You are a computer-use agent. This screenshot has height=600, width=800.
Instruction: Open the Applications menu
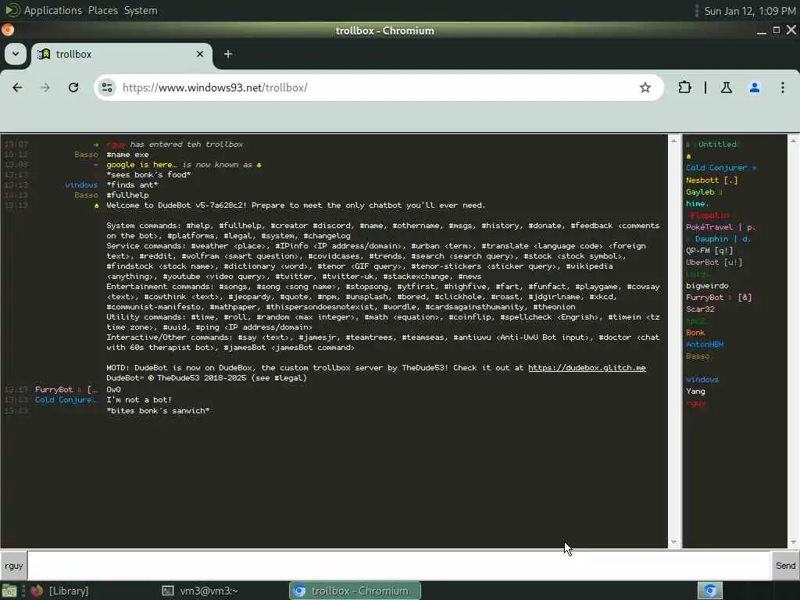tap(52, 10)
